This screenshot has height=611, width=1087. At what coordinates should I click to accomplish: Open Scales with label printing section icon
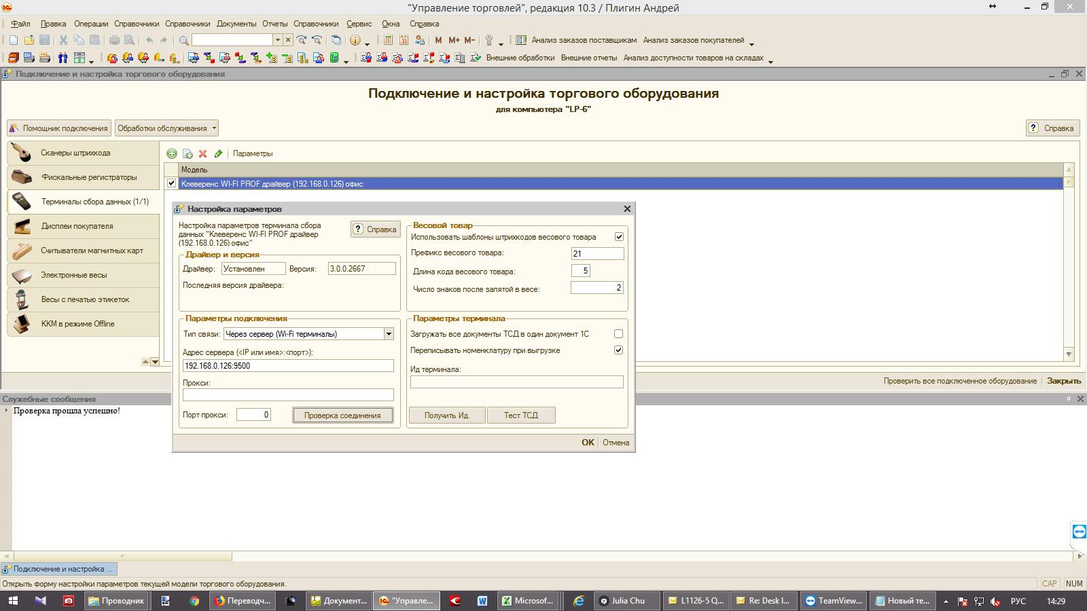tap(21, 299)
